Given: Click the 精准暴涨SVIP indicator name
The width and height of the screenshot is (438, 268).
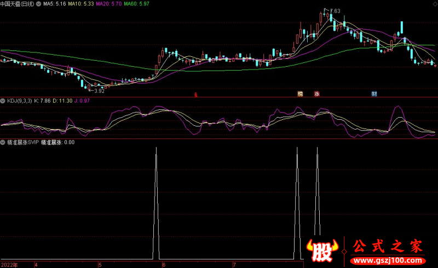Looking at the screenshot, I should (23, 142).
